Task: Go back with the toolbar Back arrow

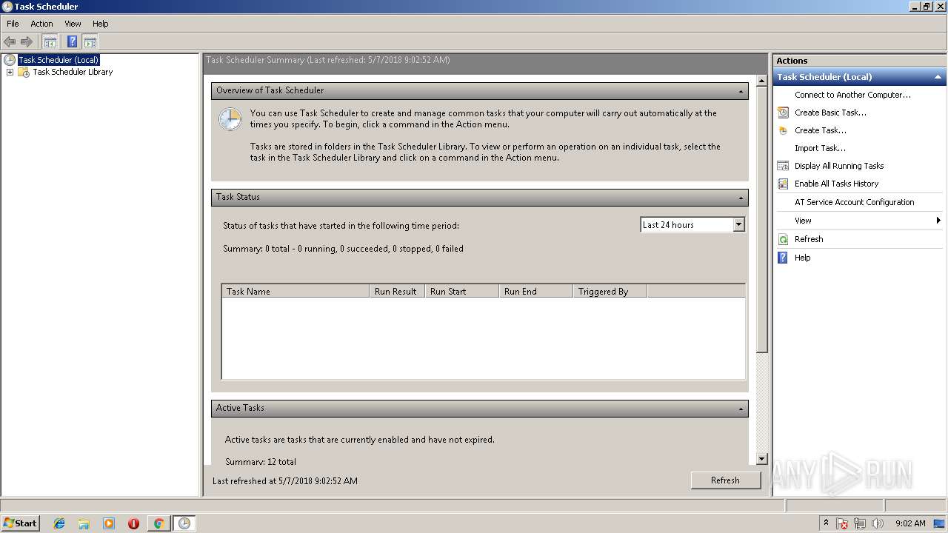Action: [10, 41]
